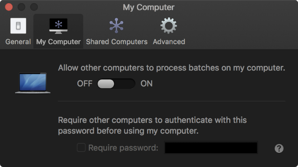Click the OFF label next to switch
Screen dimensions: 298x167
(x=84, y=84)
